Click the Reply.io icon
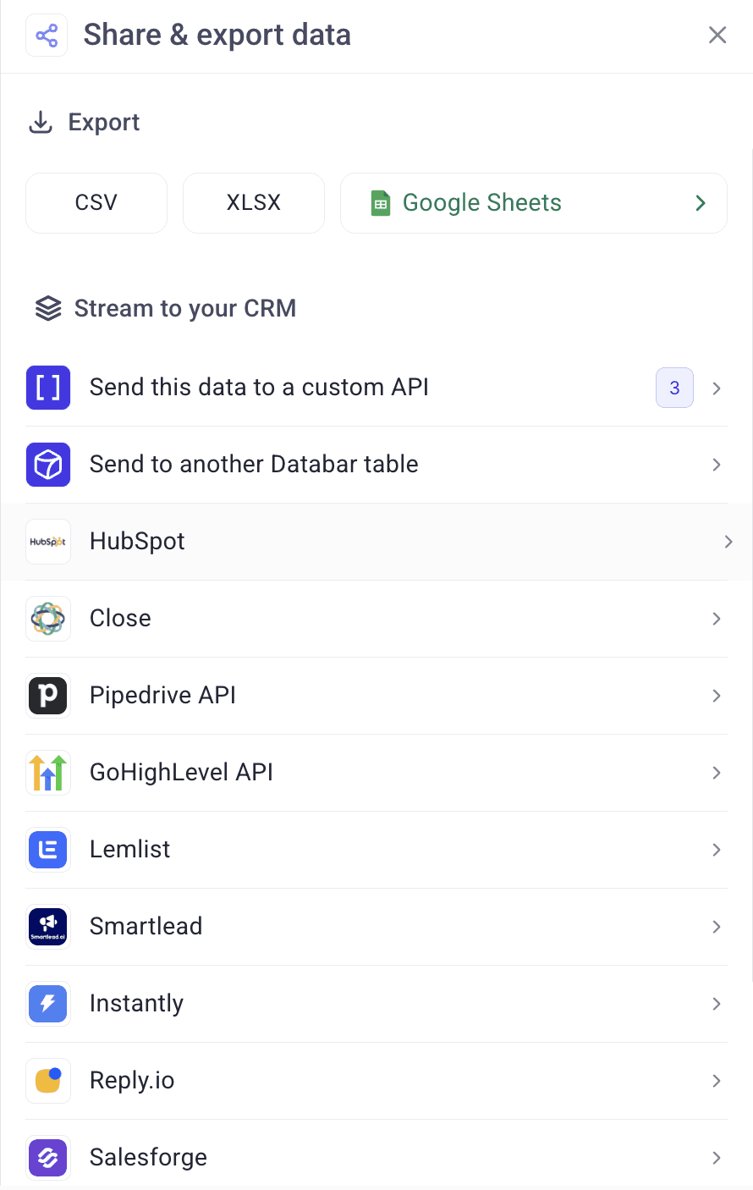The image size is (753, 1190). click(x=48, y=1080)
